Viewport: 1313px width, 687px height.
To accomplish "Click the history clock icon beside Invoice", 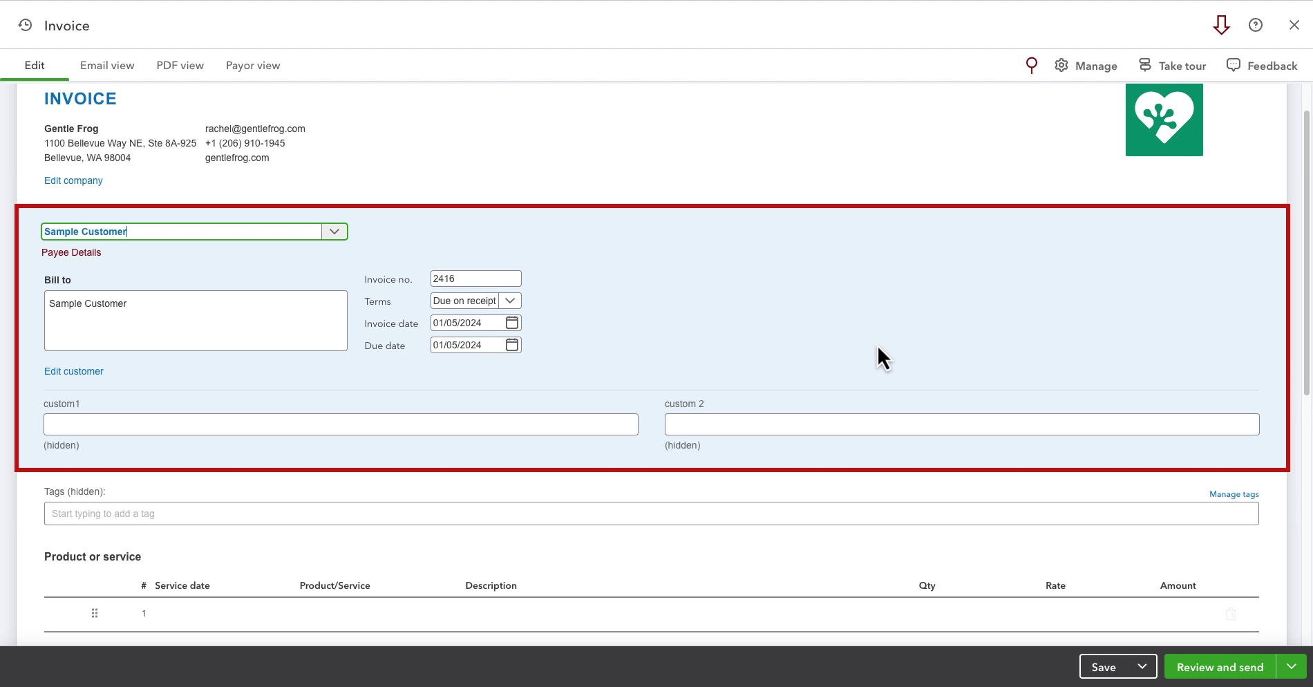I will (26, 26).
